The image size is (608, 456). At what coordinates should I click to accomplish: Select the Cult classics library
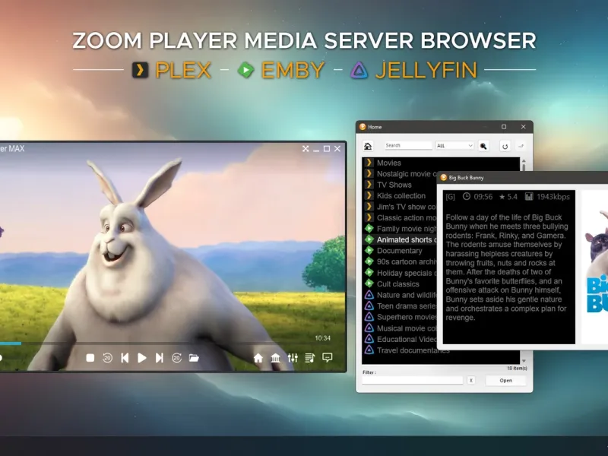pos(400,283)
